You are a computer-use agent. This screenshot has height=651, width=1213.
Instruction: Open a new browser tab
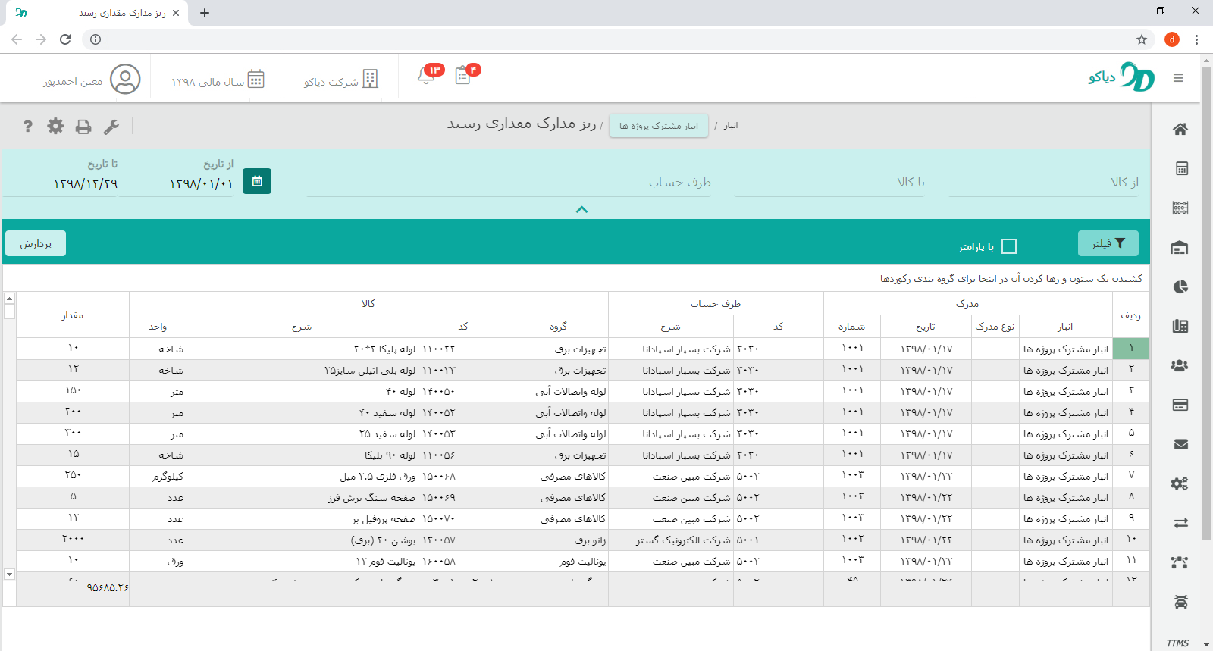click(205, 13)
